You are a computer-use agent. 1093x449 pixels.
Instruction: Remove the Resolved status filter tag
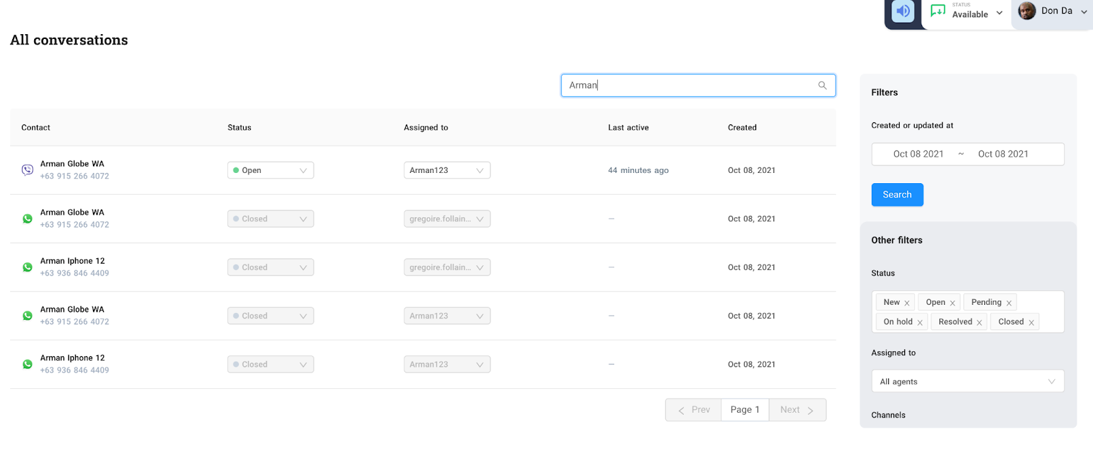coord(980,323)
